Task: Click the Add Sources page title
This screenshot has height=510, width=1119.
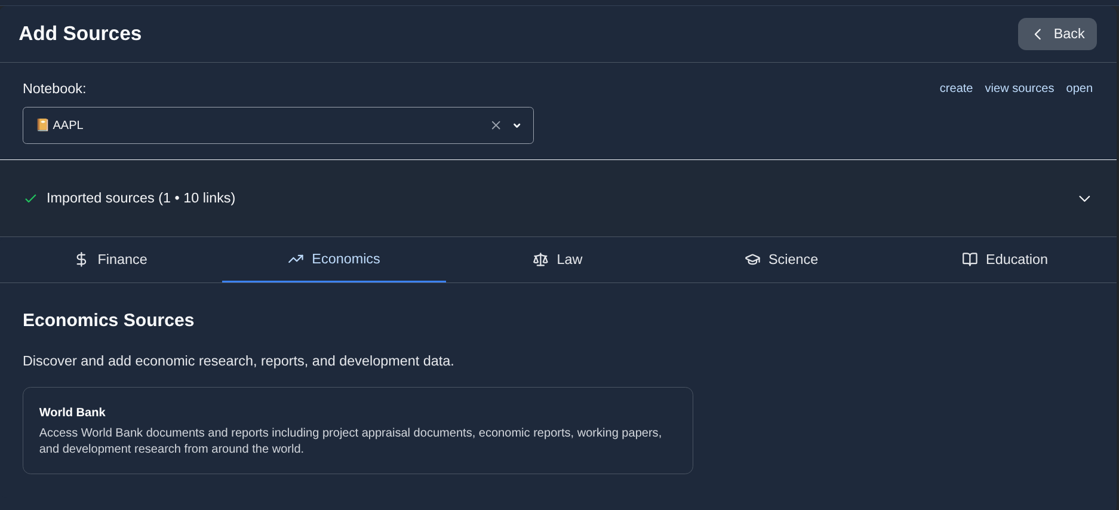Action: (80, 33)
